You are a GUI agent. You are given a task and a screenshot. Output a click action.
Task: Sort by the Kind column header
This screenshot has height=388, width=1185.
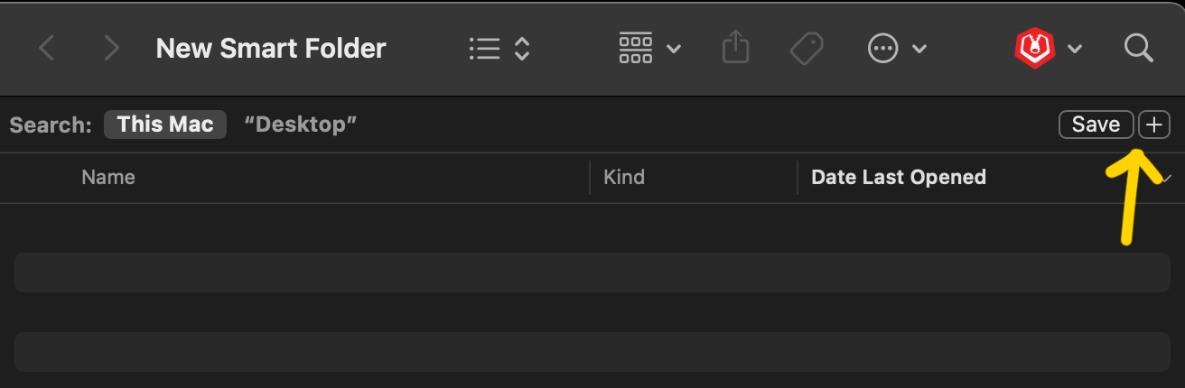tap(624, 178)
